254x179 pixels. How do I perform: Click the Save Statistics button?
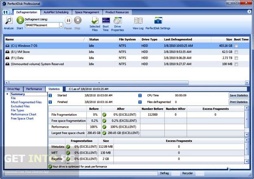(238, 95)
